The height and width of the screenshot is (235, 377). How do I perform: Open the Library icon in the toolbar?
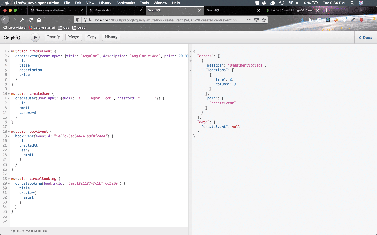[x=311, y=20]
